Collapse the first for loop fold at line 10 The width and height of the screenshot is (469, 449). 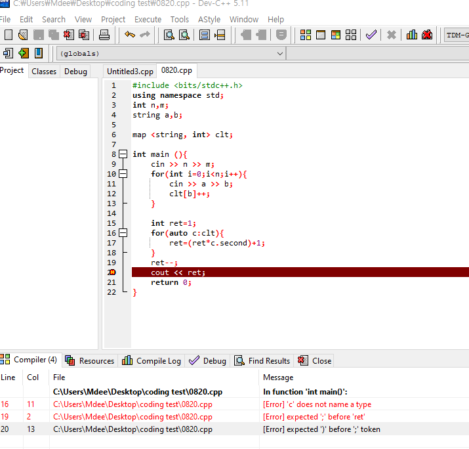123,174
